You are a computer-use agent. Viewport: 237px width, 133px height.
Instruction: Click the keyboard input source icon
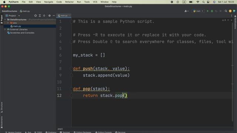coord(184,2)
